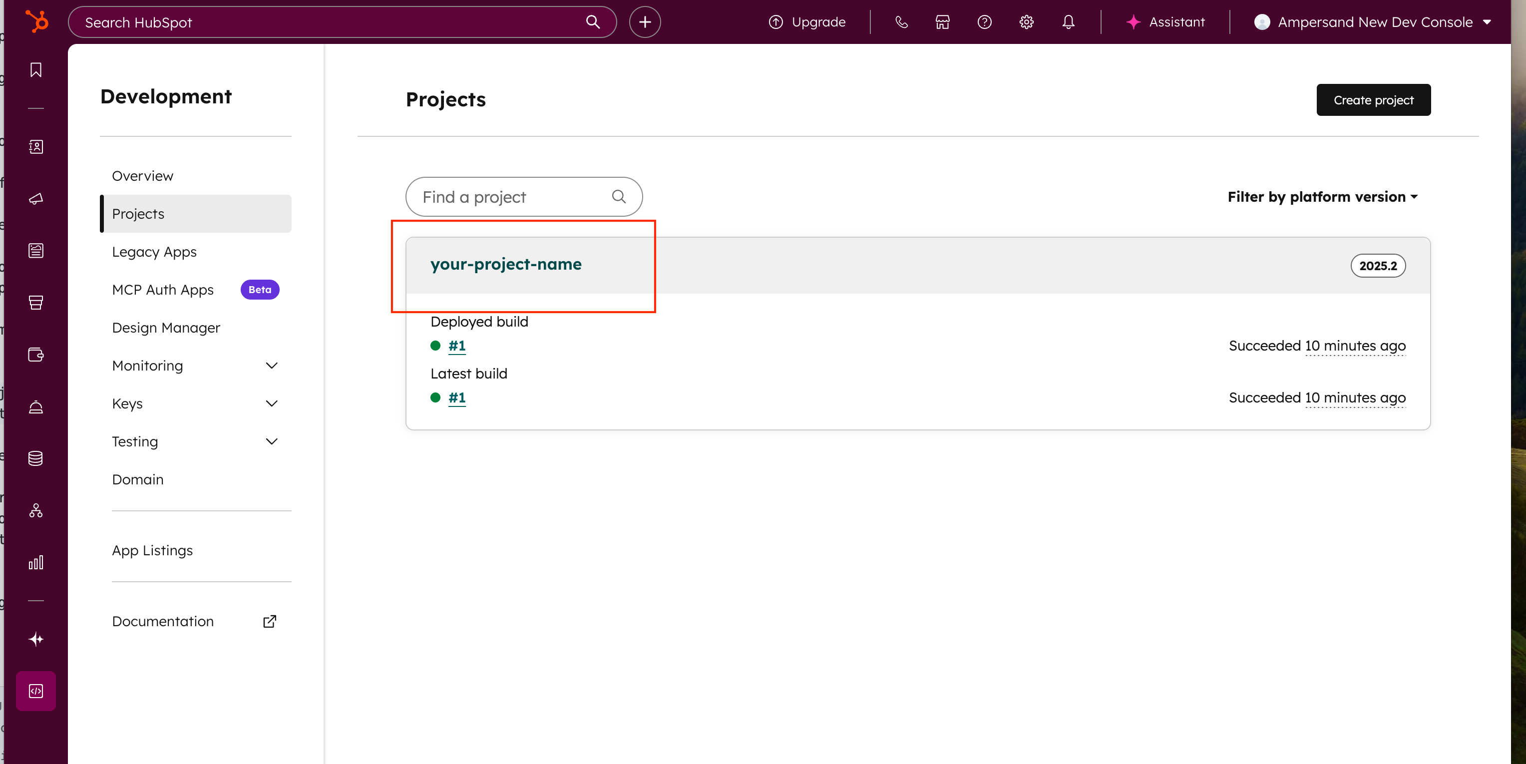Open the Reporting bar chart icon

tap(35, 563)
